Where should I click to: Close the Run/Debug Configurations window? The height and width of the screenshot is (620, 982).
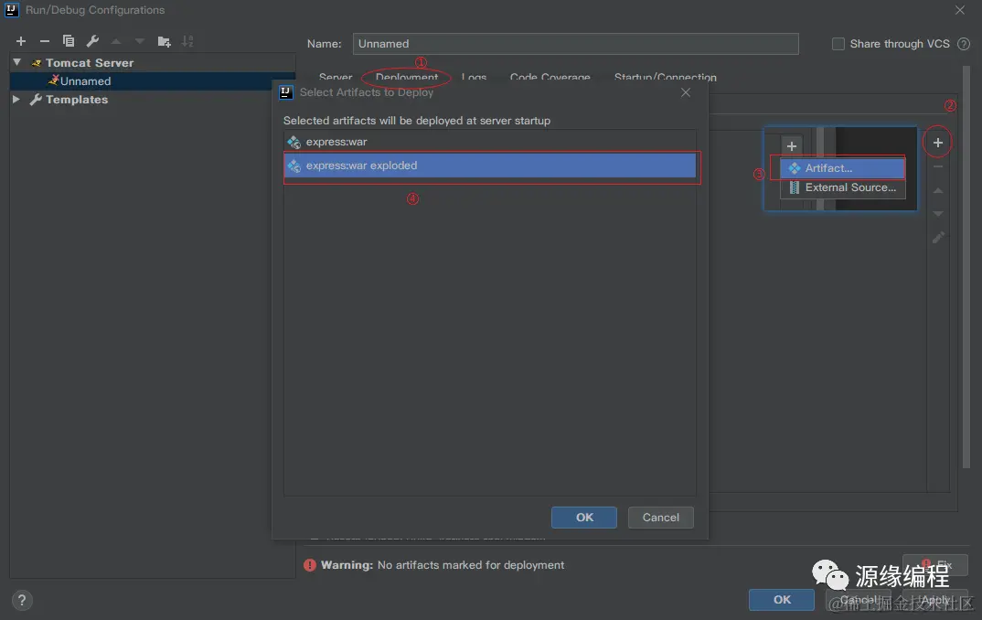960,10
